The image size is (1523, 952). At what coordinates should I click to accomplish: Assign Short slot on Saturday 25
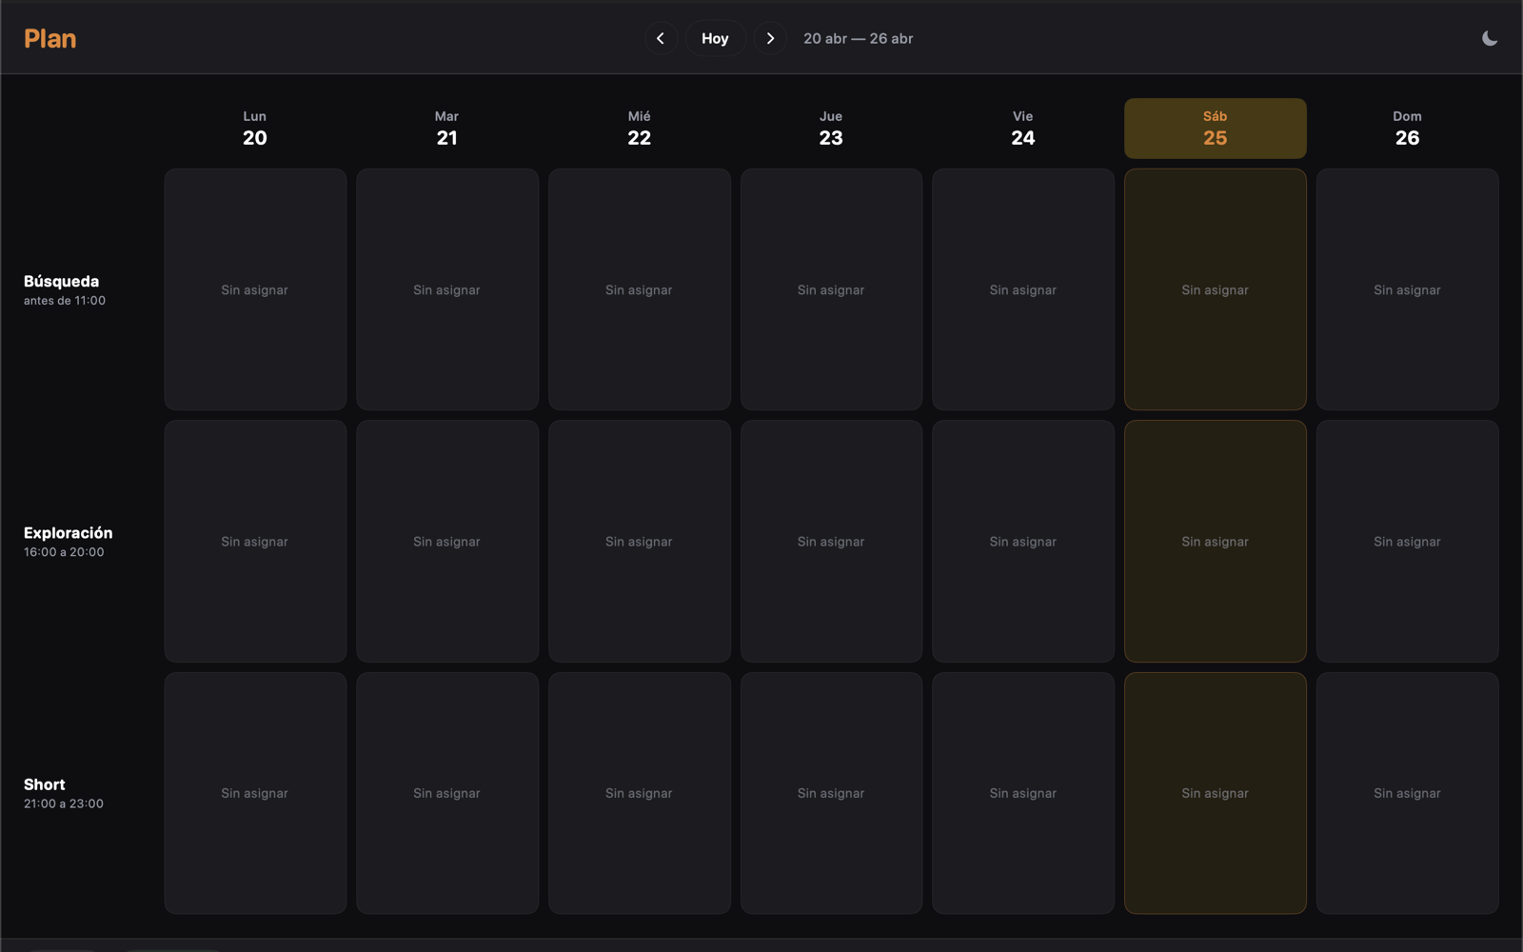tap(1215, 793)
